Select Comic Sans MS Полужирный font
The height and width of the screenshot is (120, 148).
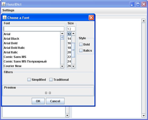[x=32, y=62]
